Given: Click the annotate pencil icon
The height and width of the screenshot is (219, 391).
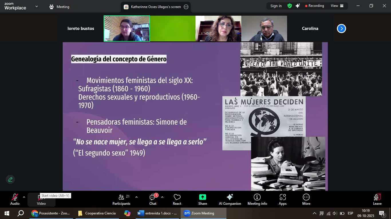Looking at the screenshot, I should point(10,179).
